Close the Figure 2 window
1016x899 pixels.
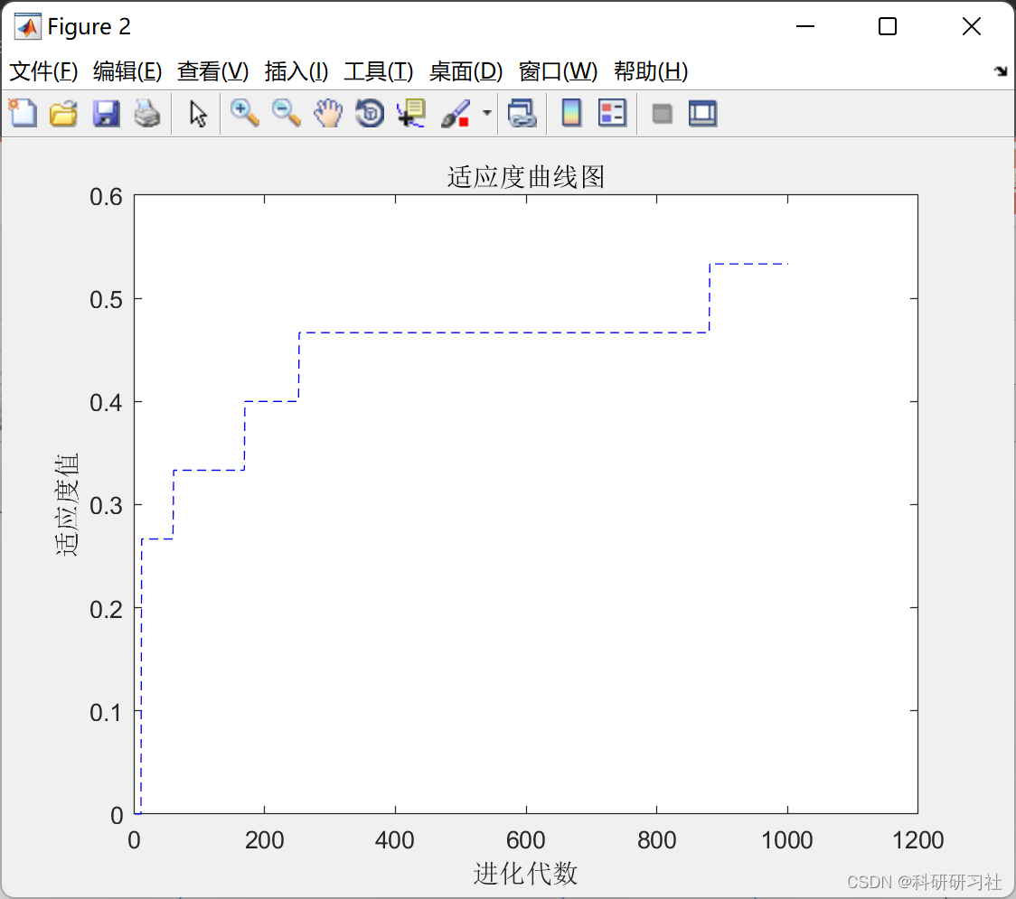[972, 26]
